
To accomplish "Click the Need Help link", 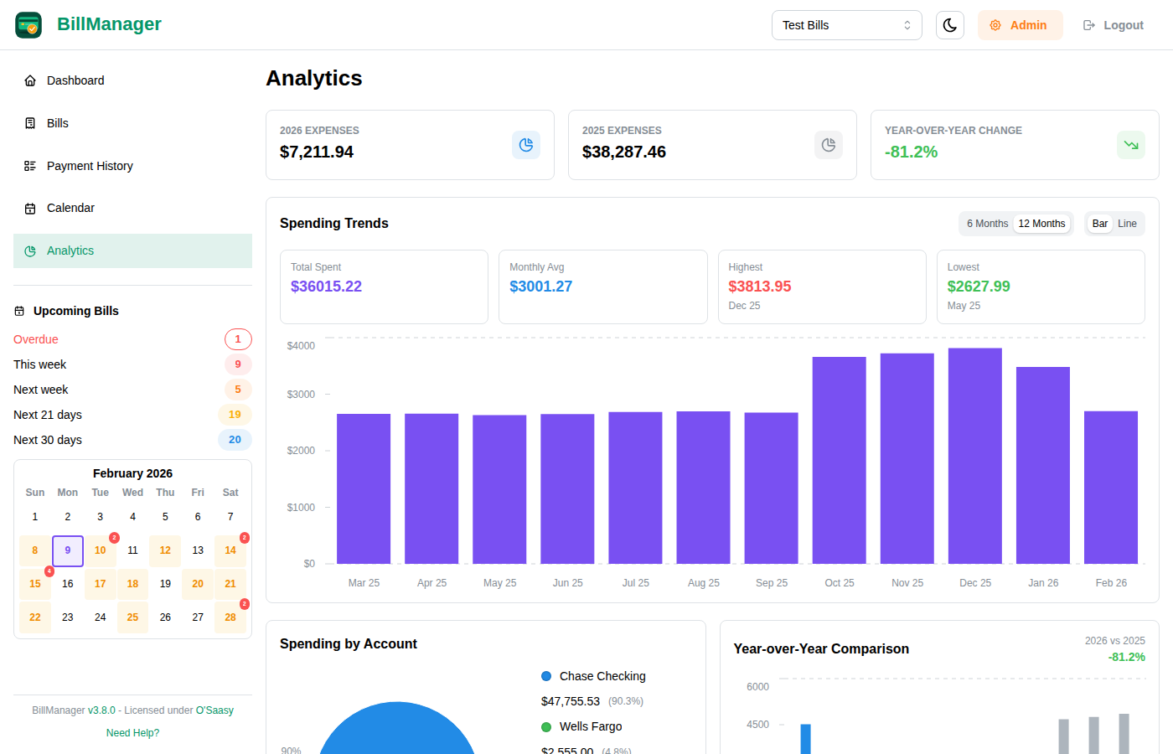I will [x=132, y=732].
